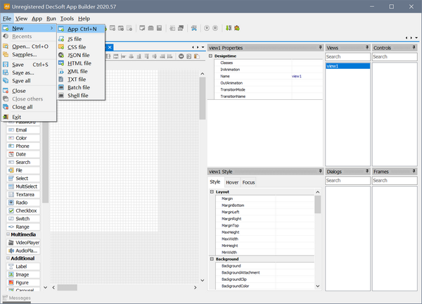Select the Label control from palette
This screenshot has height=304, width=422.
click(21, 267)
